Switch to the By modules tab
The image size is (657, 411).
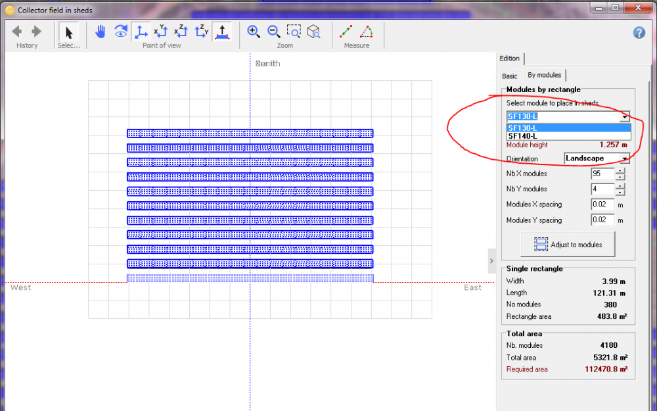coord(544,75)
